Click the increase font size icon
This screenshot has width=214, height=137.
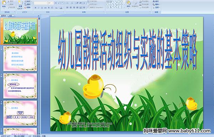pos(56,3)
